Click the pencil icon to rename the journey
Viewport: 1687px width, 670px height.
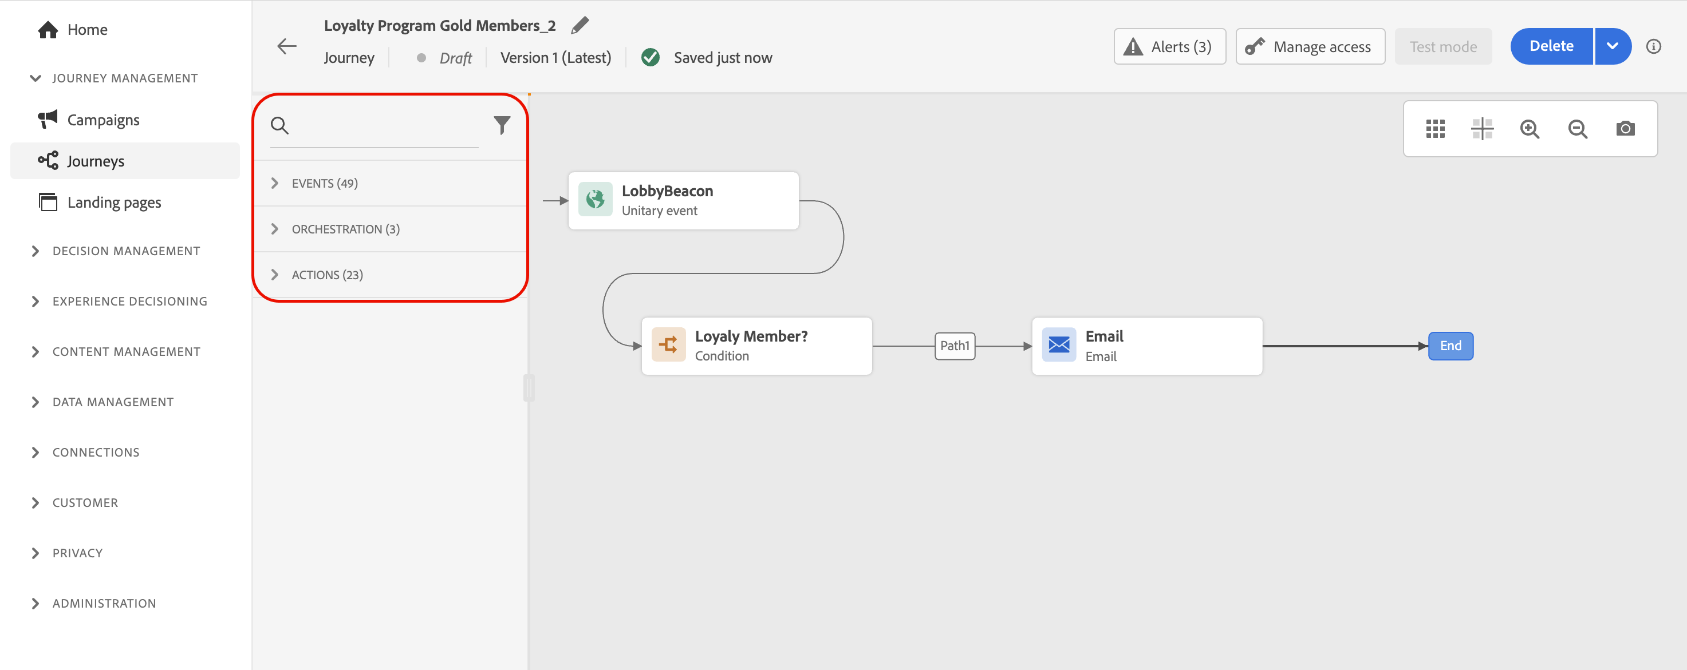(580, 26)
